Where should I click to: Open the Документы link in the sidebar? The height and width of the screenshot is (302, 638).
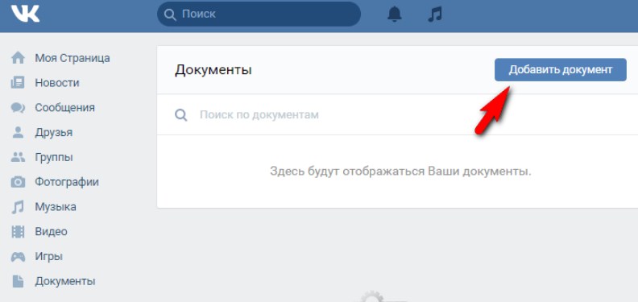tap(65, 281)
